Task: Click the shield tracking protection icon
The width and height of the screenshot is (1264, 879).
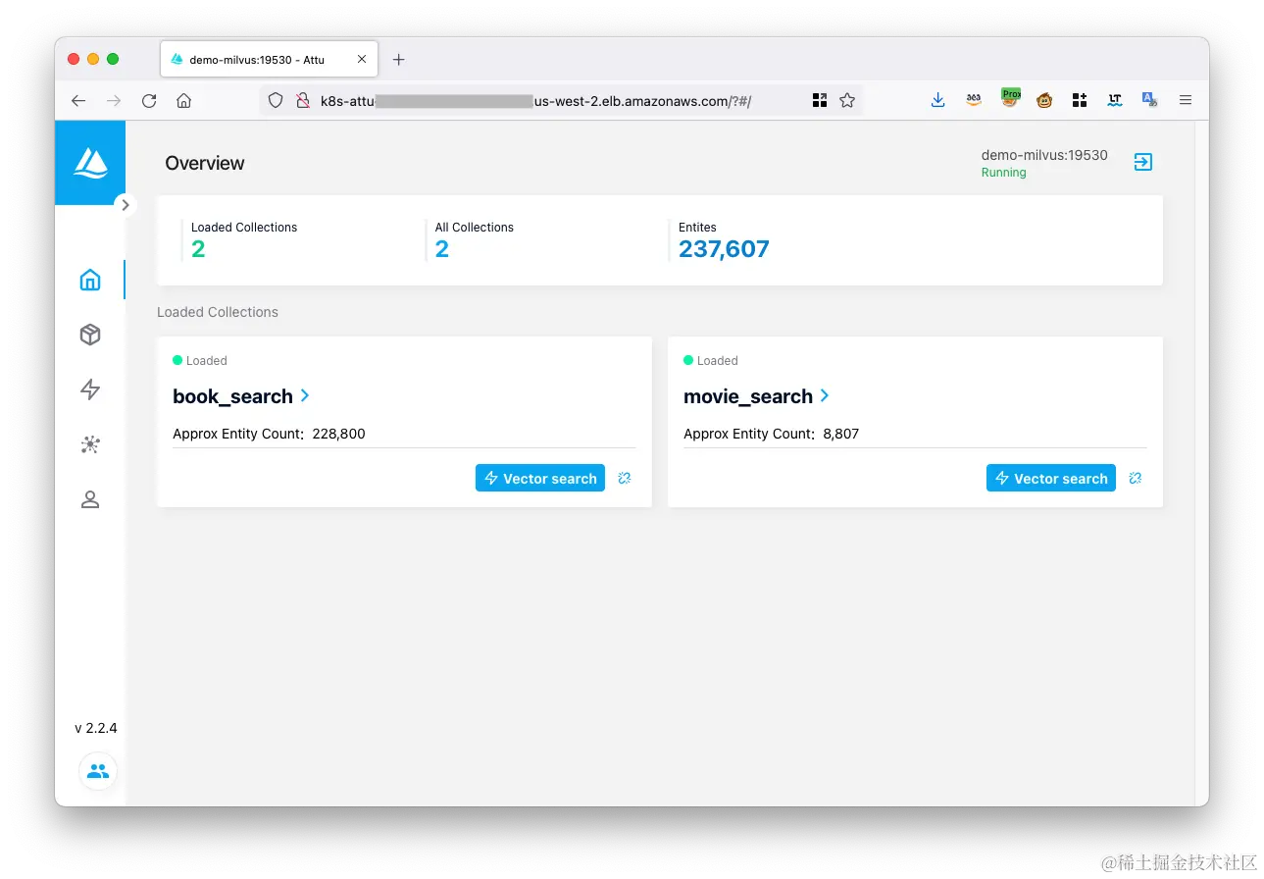Action: tap(276, 100)
